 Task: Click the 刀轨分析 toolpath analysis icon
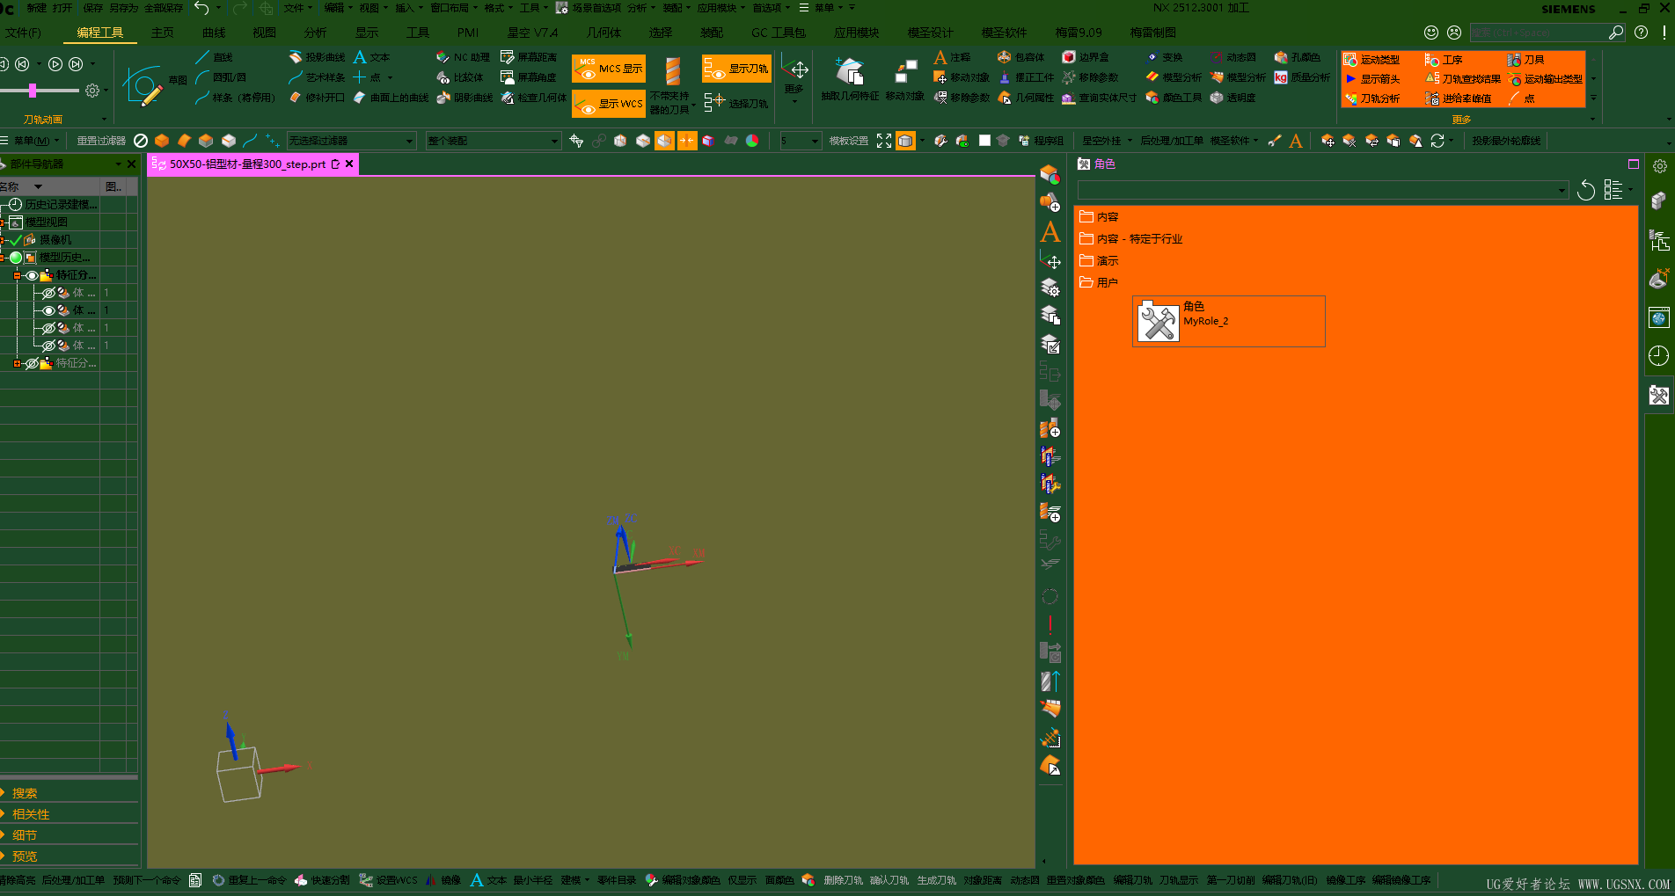tap(1351, 98)
